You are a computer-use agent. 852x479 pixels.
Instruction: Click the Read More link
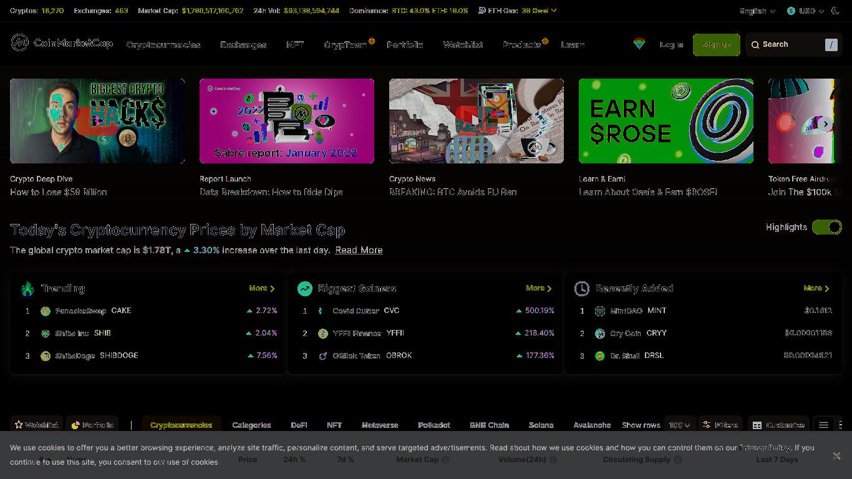tap(359, 250)
